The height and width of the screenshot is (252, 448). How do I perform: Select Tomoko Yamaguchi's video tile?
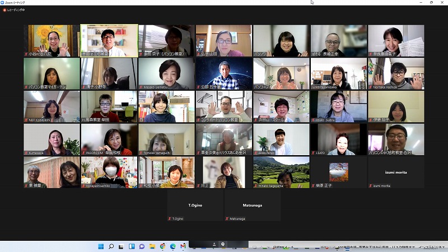click(166, 139)
